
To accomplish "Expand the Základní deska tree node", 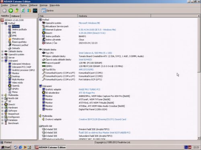I will 2,51.
